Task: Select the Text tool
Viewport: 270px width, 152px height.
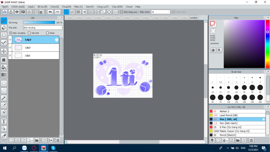Action: (4, 121)
